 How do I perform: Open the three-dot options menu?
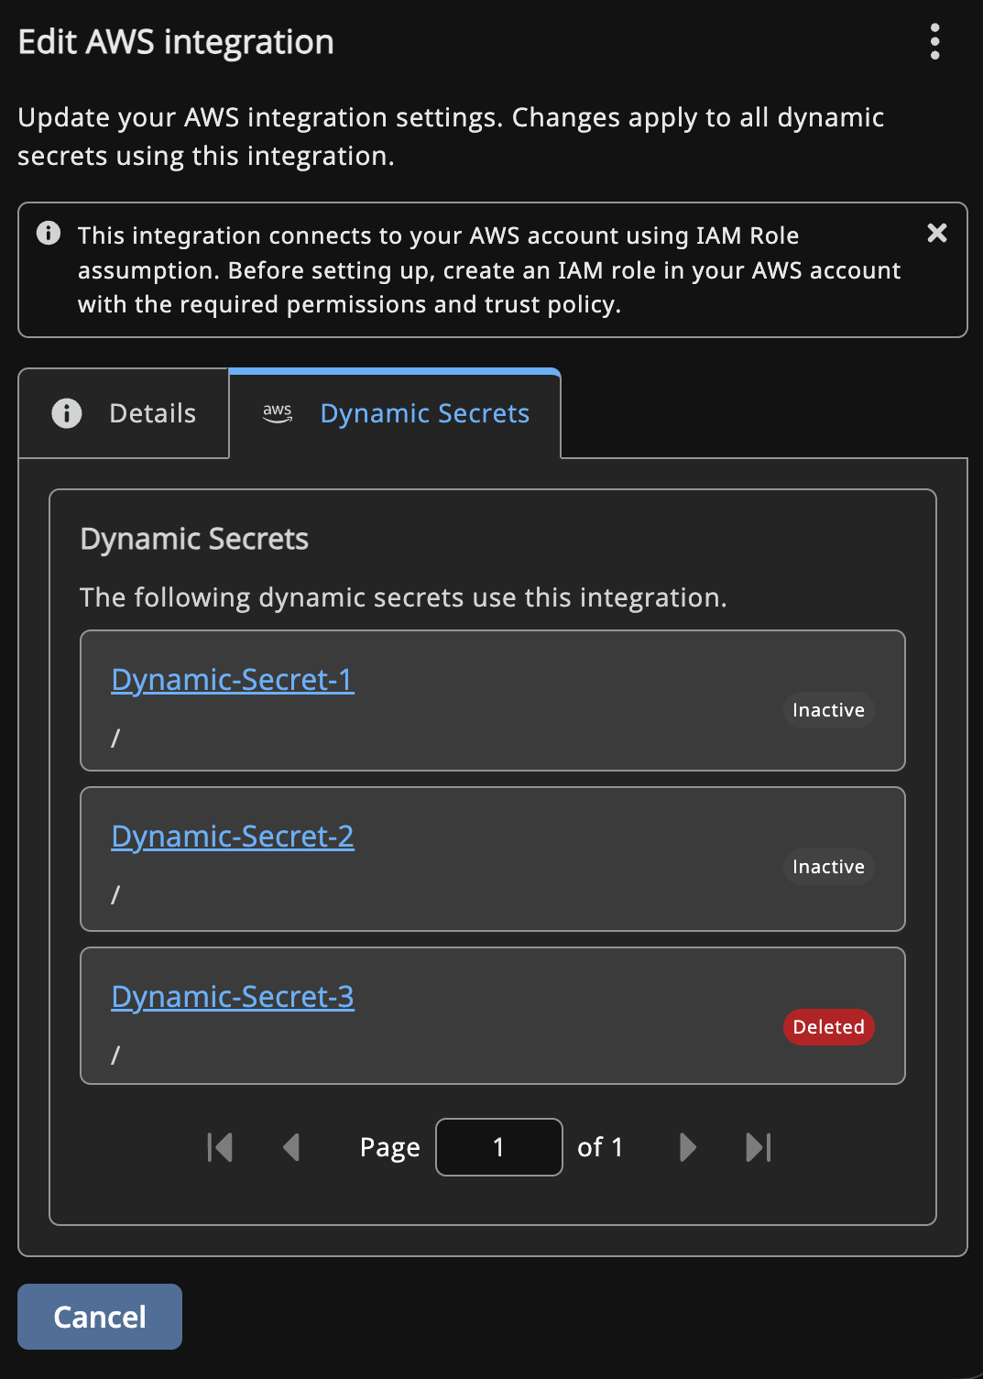(934, 42)
